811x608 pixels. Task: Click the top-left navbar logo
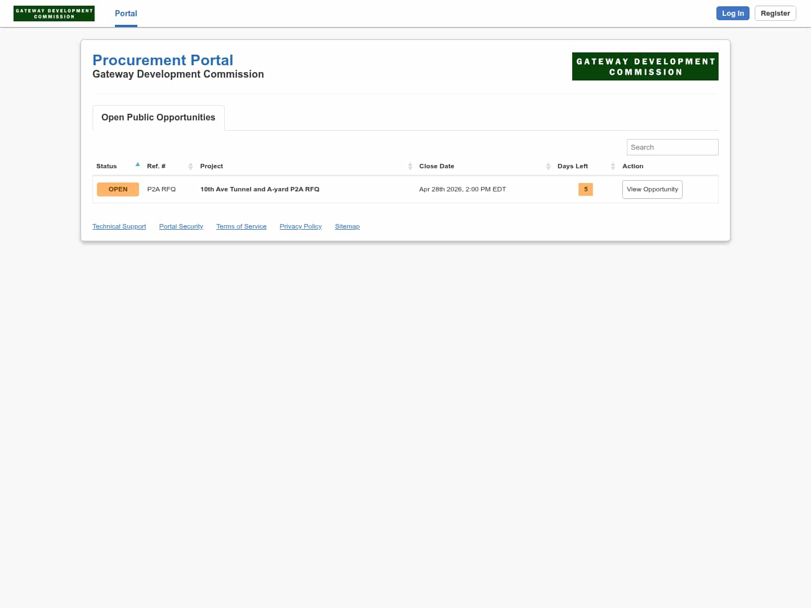pyautogui.click(x=54, y=13)
